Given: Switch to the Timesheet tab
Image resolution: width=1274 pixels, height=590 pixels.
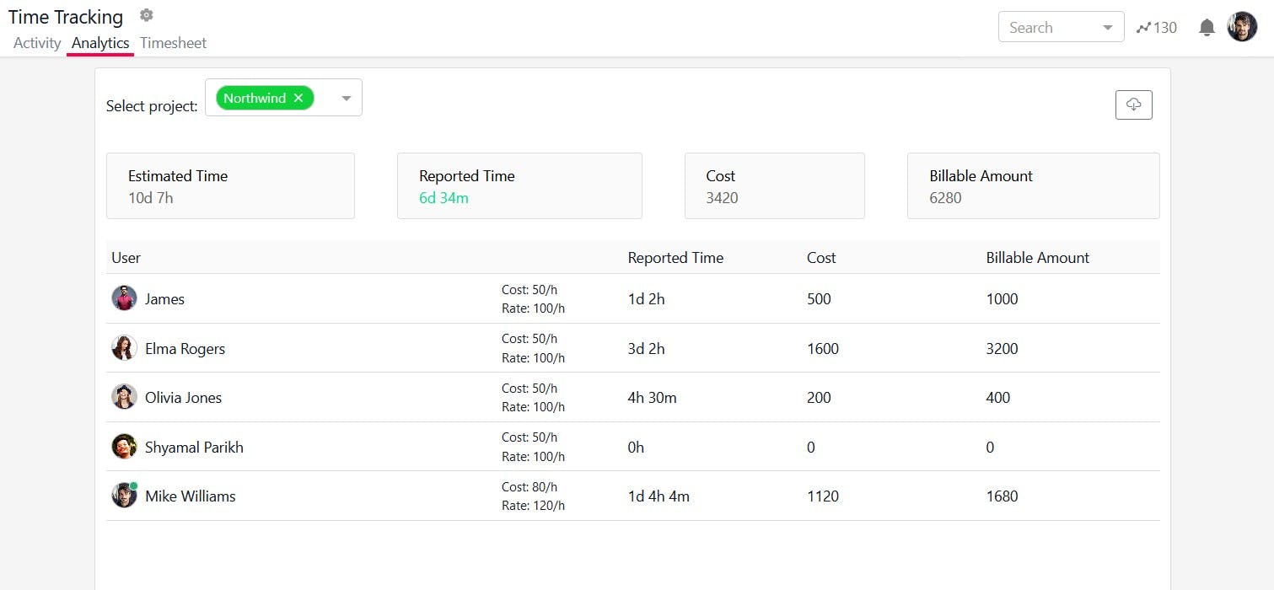Looking at the screenshot, I should coord(173,43).
